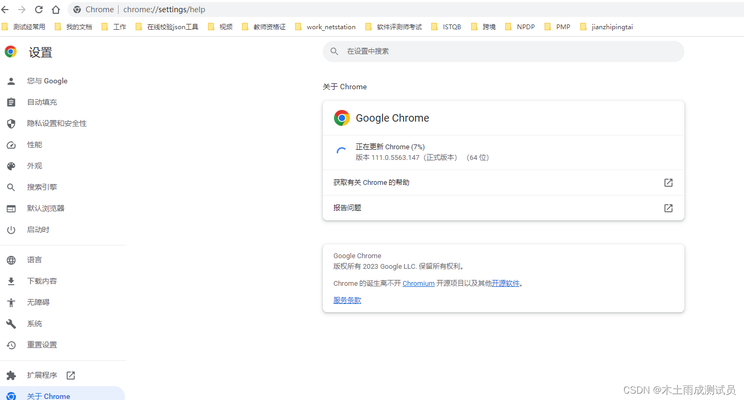Open the work_netstation bookmark folder
Viewport: 744px width, 400px height.
325,27
